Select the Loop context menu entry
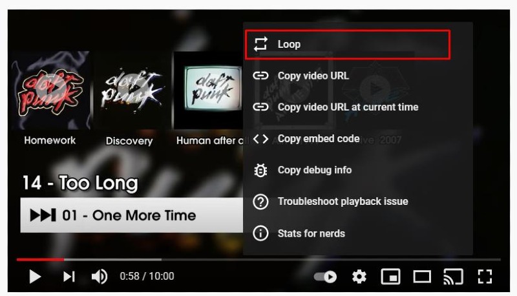 [x=348, y=44]
